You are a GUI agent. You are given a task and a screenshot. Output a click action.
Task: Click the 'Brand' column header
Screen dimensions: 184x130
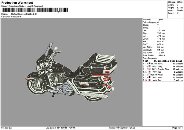pyautogui.click(x=179, y=61)
